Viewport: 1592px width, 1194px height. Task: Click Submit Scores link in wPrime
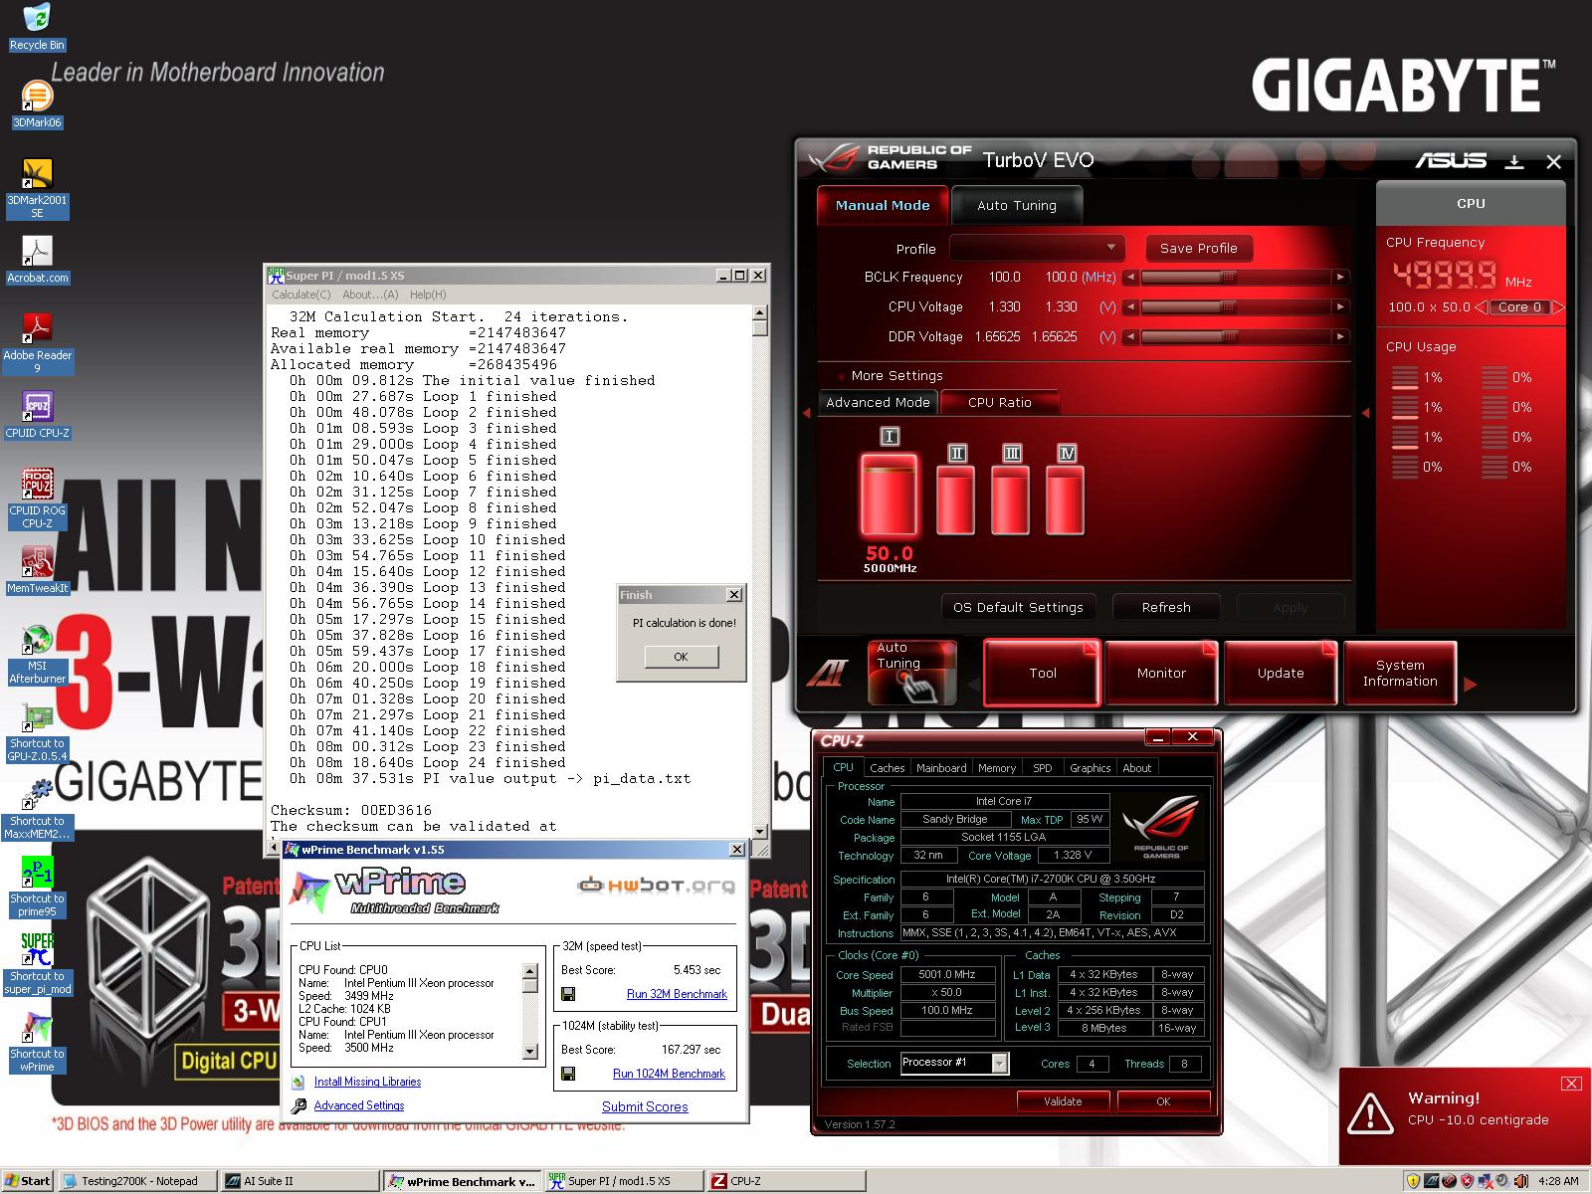tap(645, 1106)
